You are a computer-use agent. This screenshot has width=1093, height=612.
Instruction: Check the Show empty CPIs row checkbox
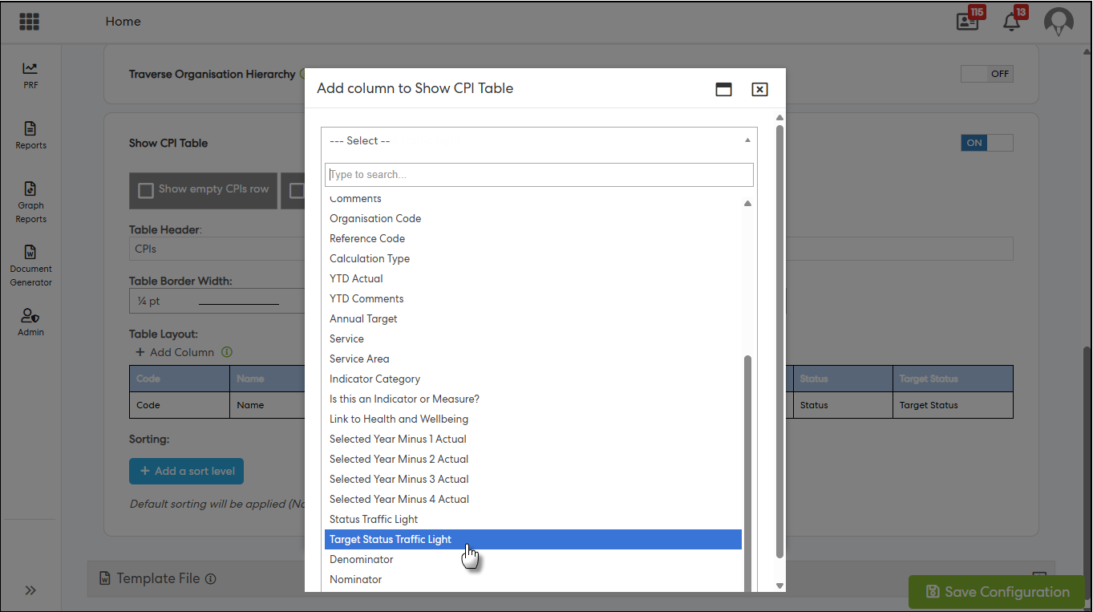tap(146, 190)
